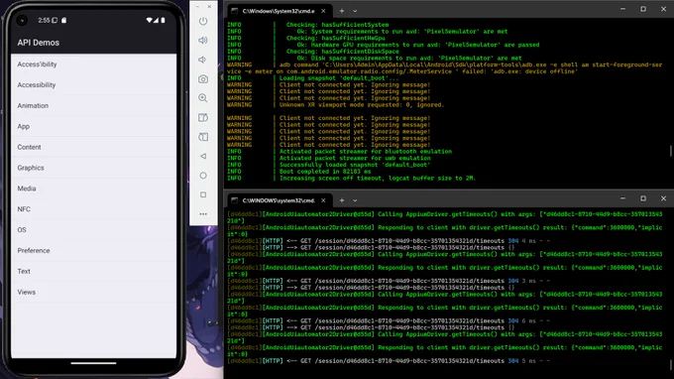
Task: Open the Preference list item
Action: coord(94,250)
